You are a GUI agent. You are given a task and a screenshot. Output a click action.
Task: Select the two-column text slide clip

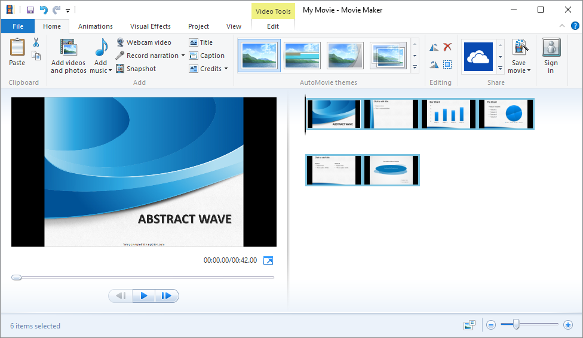[x=333, y=170]
